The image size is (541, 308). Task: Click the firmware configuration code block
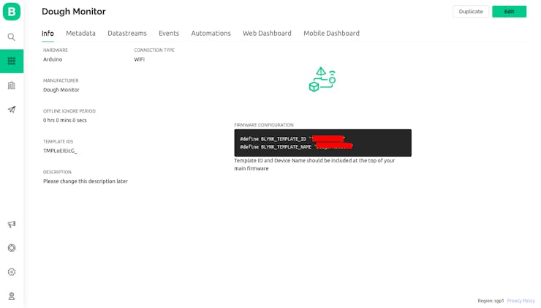322,143
